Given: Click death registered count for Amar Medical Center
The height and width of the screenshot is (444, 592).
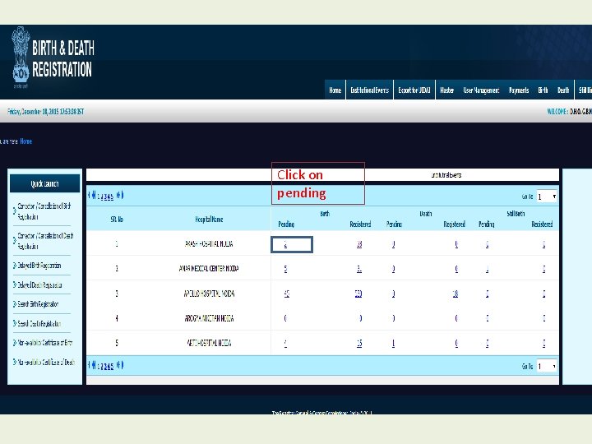Looking at the screenshot, I should click(456, 269).
